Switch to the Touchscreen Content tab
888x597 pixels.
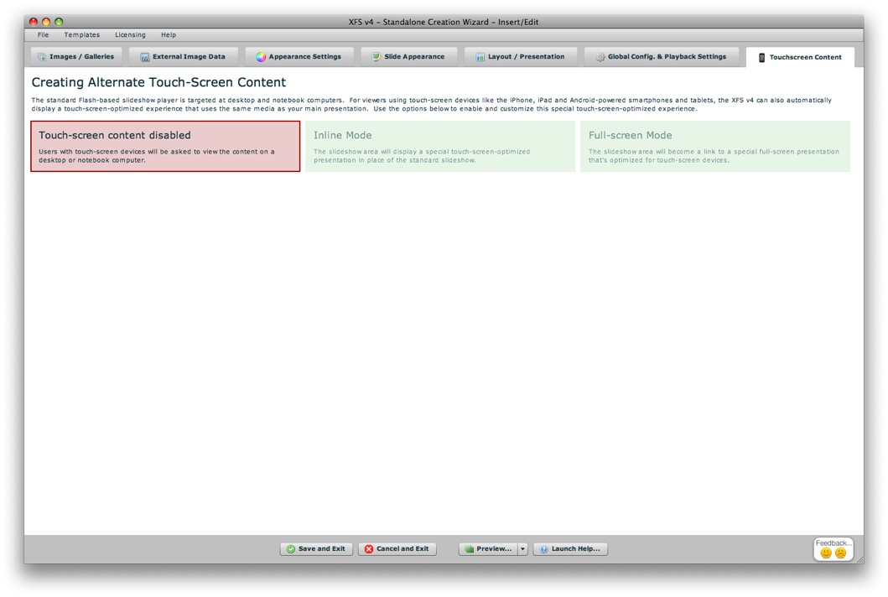pos(800,57)
